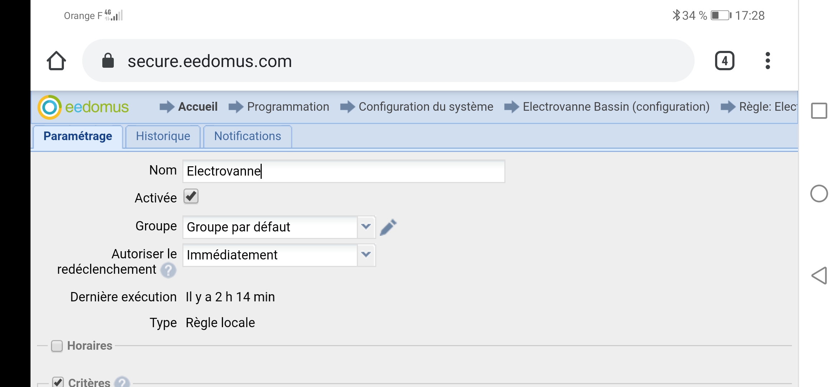Tap the battery status icon
Viewport: 840px width, 387px height.
[x=721, y=15]
